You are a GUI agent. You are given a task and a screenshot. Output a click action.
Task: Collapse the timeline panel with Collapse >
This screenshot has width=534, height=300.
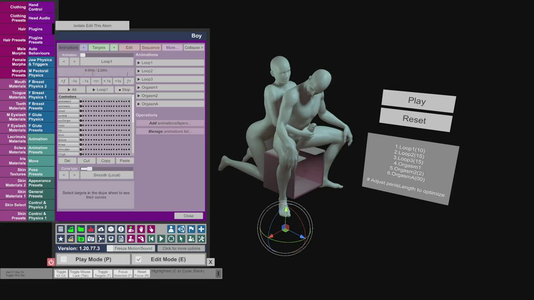[194, 47]
